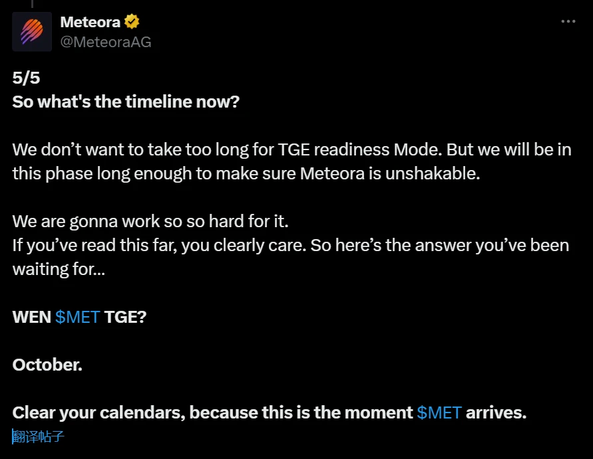Click the @MeteoraAG handle
The height and width of the screenshot is (459, 593).
pyautogui.click(x=105, y=42)
